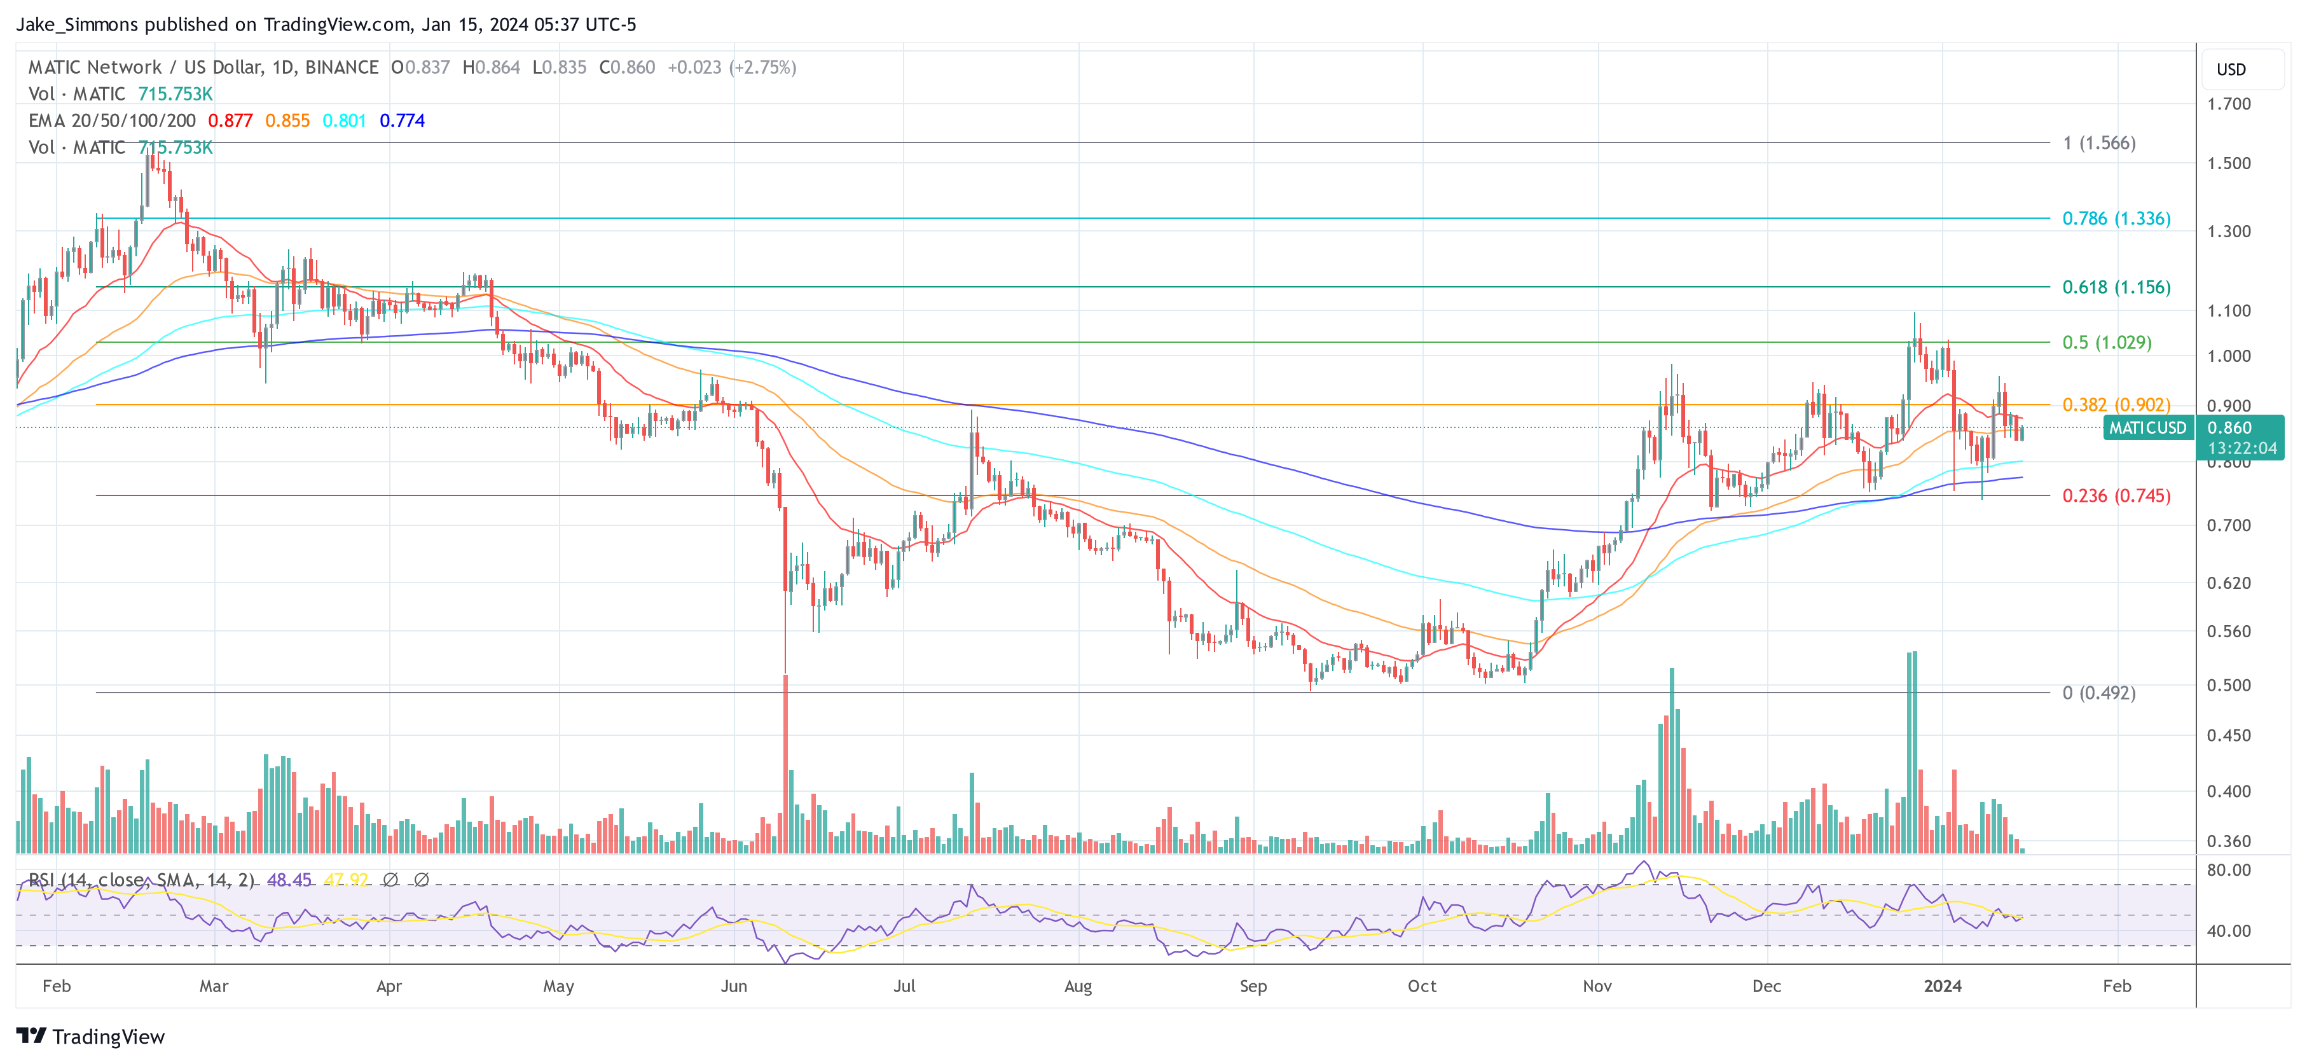Click the Oct marker on time axis
This screenshot has height=1064, width=2307.
tap(1421, 985)
